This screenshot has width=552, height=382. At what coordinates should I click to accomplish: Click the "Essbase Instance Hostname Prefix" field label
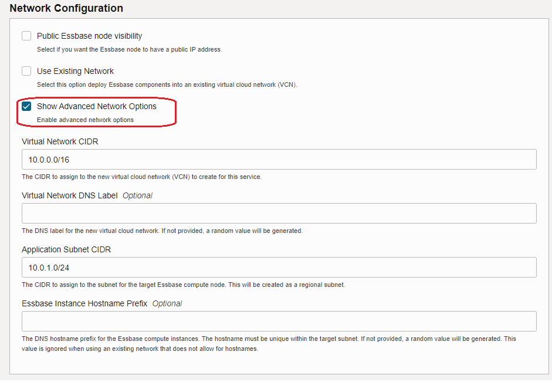coord(84,303)
